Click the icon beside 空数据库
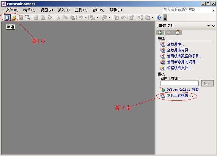The width and height of the screenshot is (217, 156). tap(163, 44)
